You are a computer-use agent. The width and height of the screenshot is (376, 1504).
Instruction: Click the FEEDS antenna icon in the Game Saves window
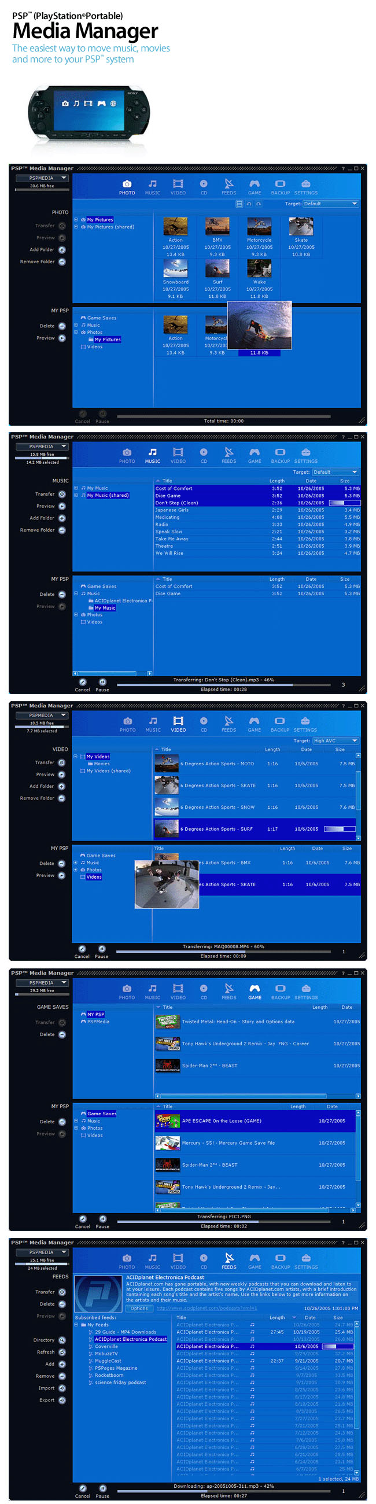coord(229,988)
